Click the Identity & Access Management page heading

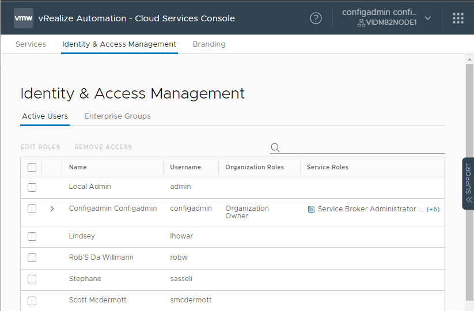tap(132, 93)
